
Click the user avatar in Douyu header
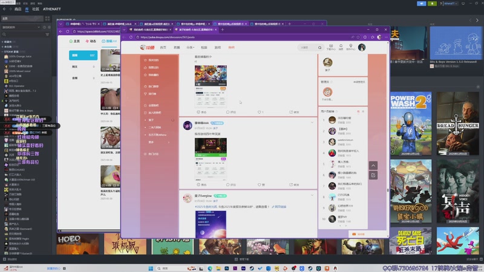tap(362, 47)
